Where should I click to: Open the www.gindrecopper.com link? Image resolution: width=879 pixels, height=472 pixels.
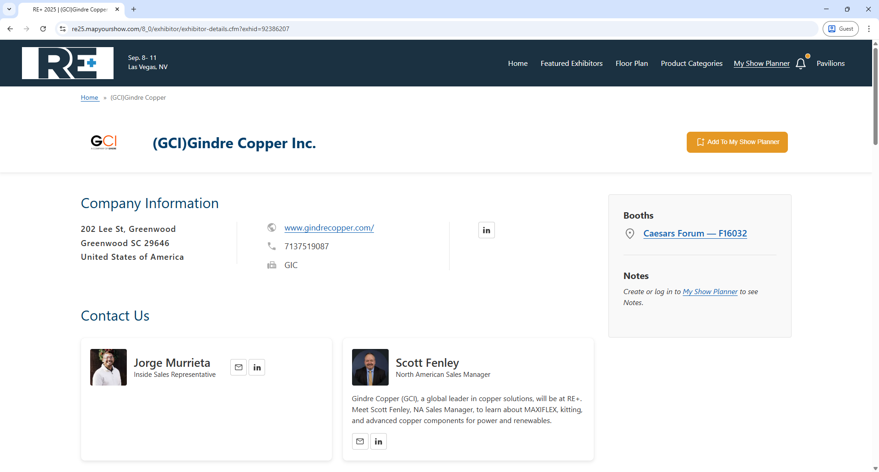tap(329, 227)
